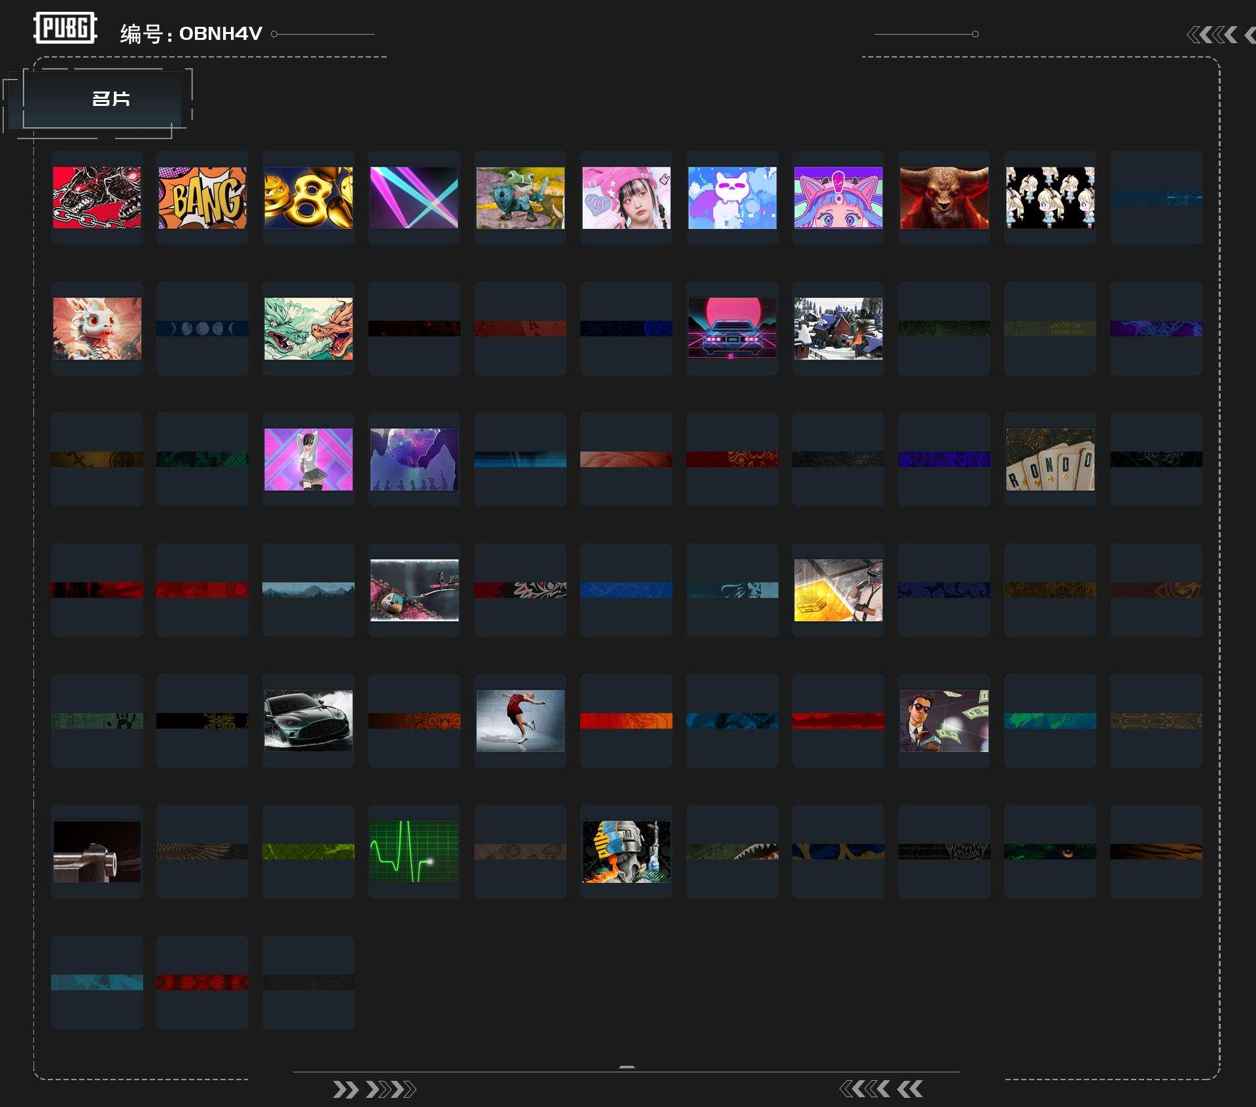Select the green handprint banner nameplate
The height and width of the screenshot is (1107, 1256).
tap(97, 721)
